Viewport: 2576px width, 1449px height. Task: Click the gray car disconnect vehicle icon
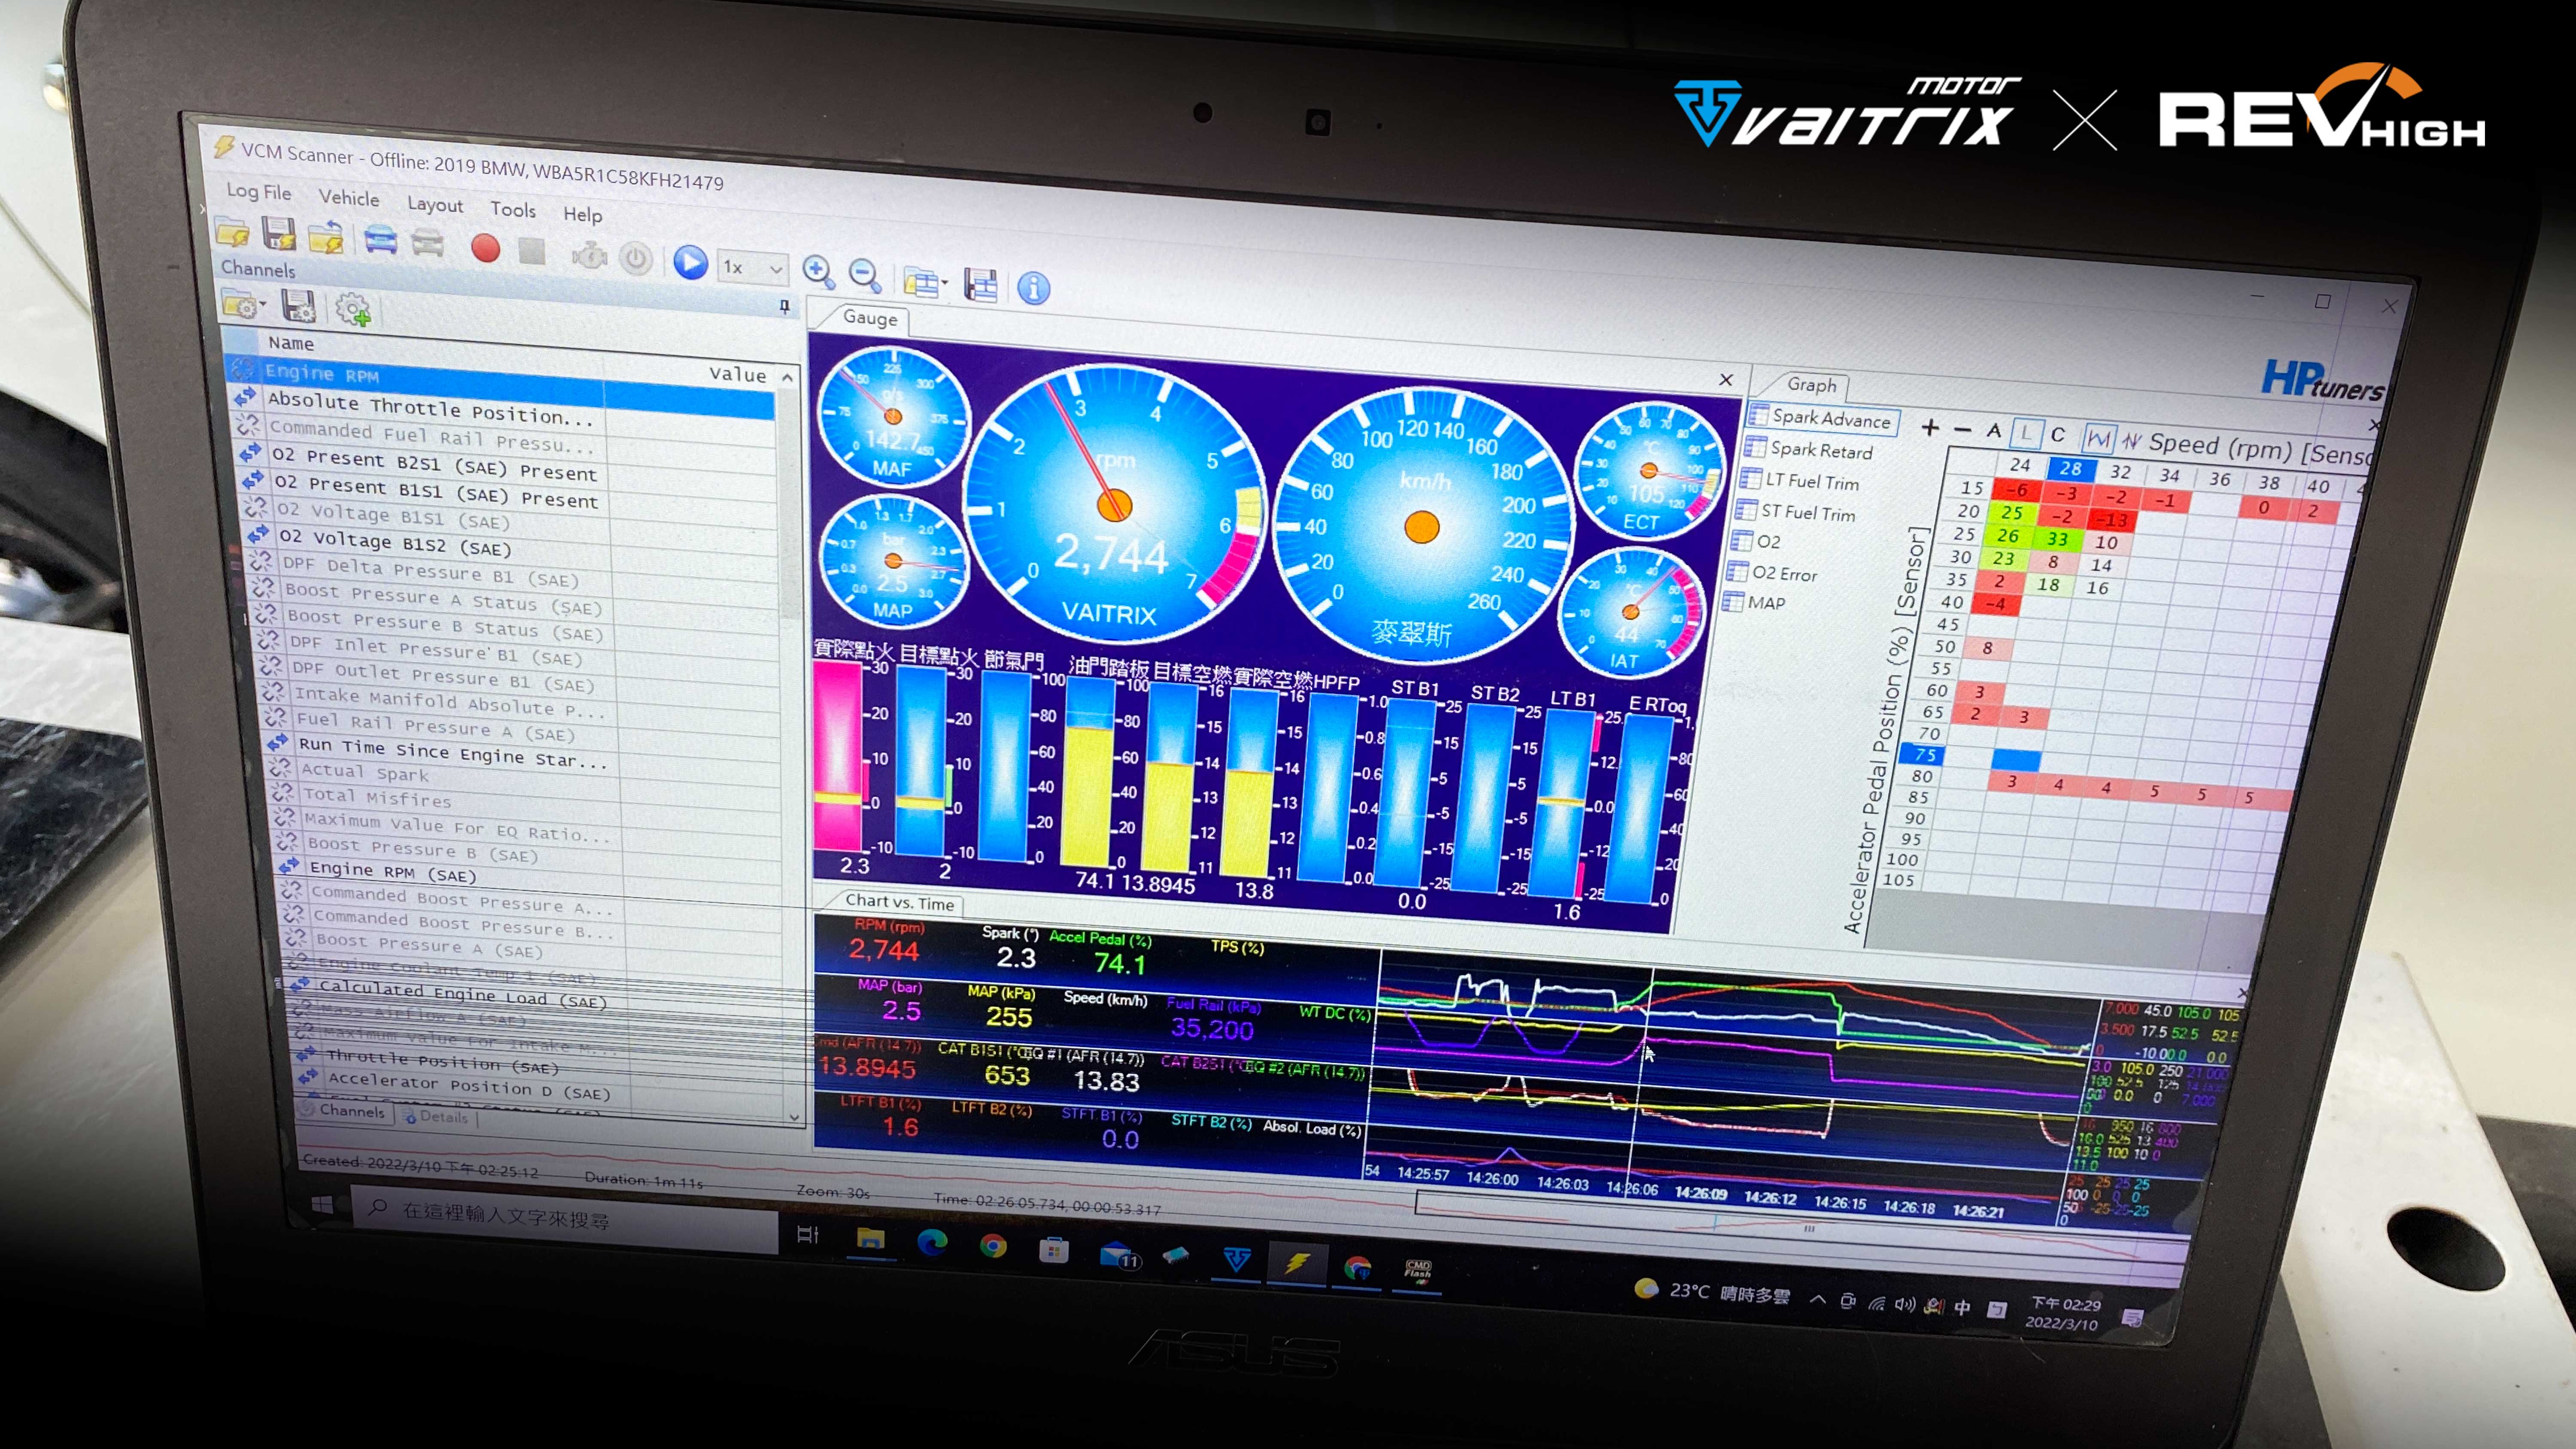click(x=427, y=244)
